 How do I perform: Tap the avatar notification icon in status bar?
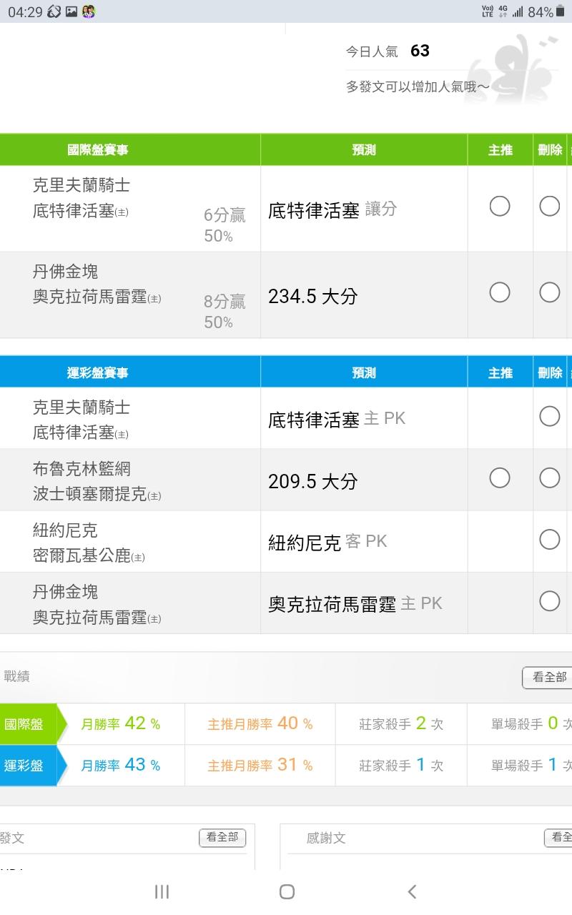coord(89,11)
